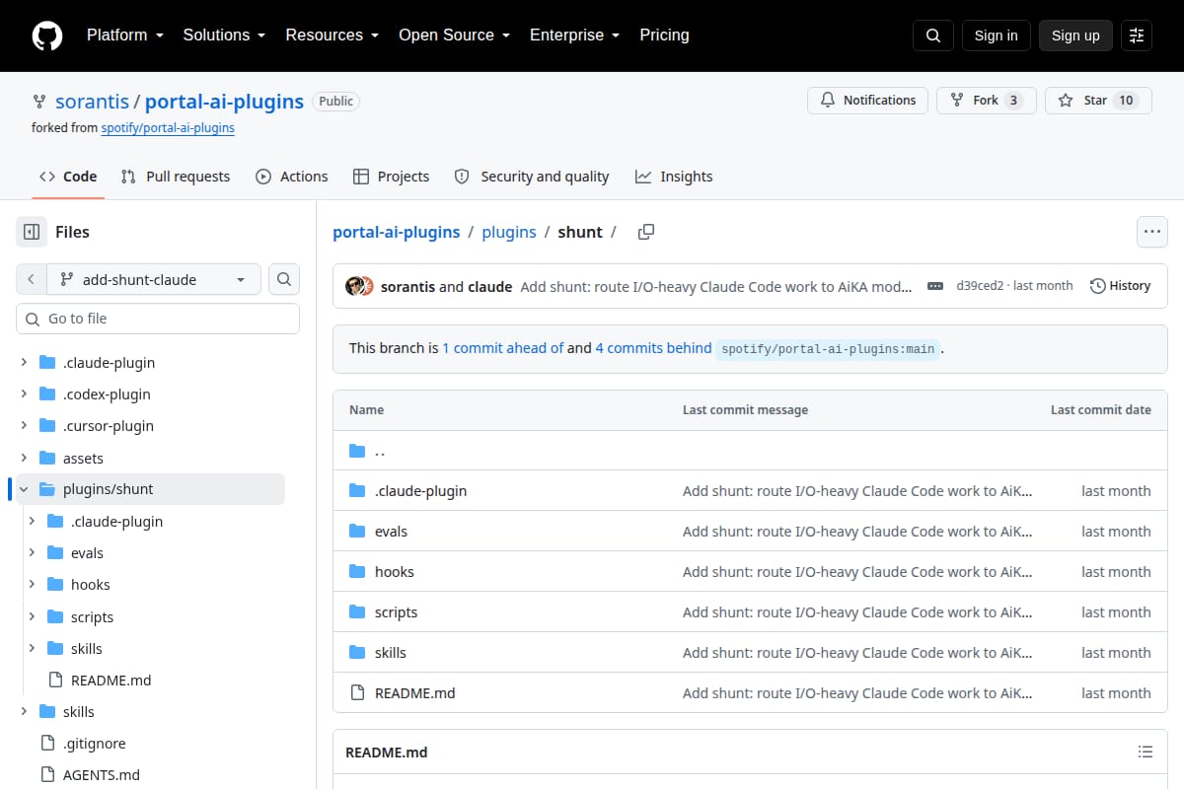This screenshot has width=1184, height=789.
Task: Click the Notifications bell button
Action: click(868, 100)
